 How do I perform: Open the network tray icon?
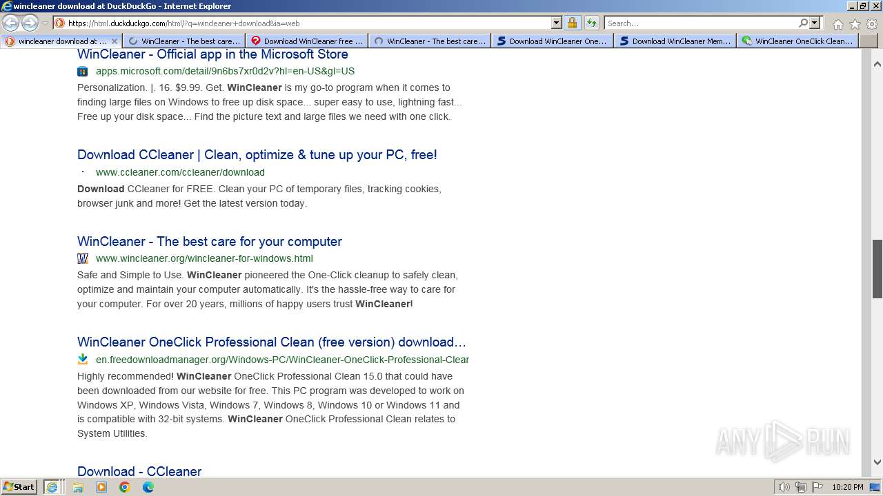coord(801,487)
